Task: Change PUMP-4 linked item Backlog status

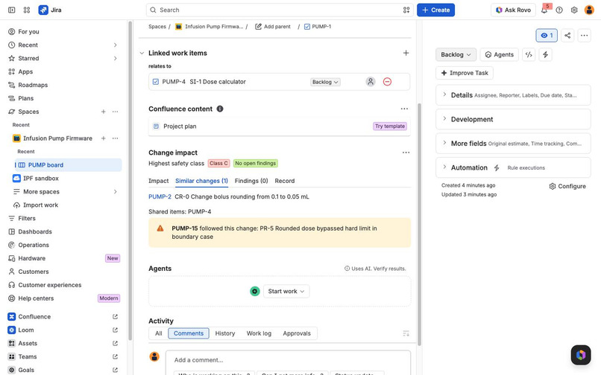Action: click(x=325, y=82)
